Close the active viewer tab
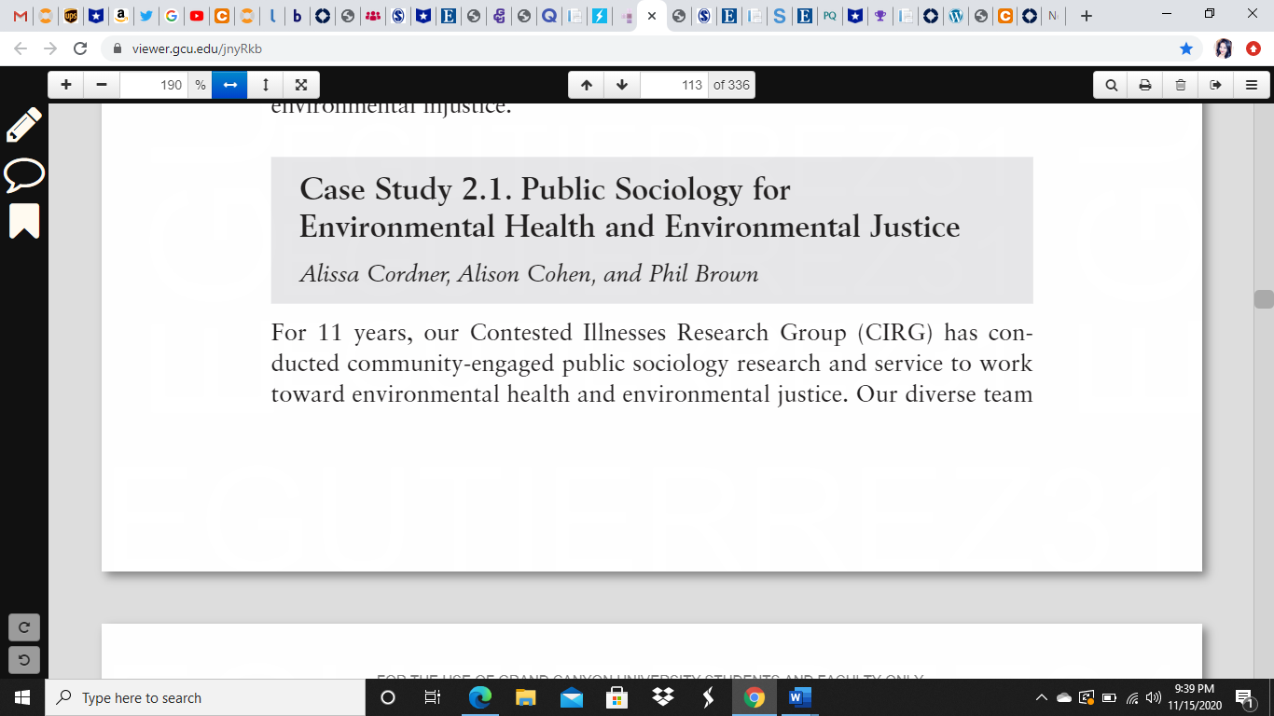 click(x=651, y=16)
